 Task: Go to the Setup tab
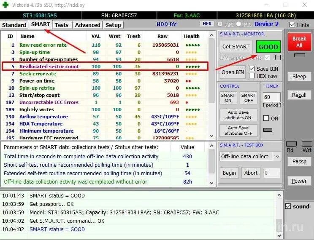coord(113,25)
